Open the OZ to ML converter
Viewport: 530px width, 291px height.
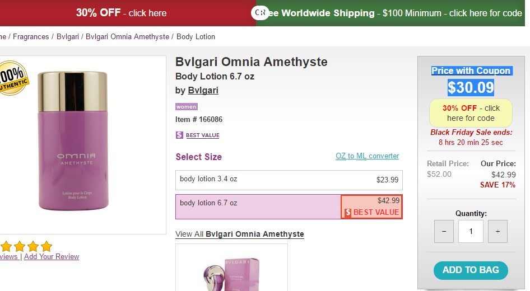[368, 156]
